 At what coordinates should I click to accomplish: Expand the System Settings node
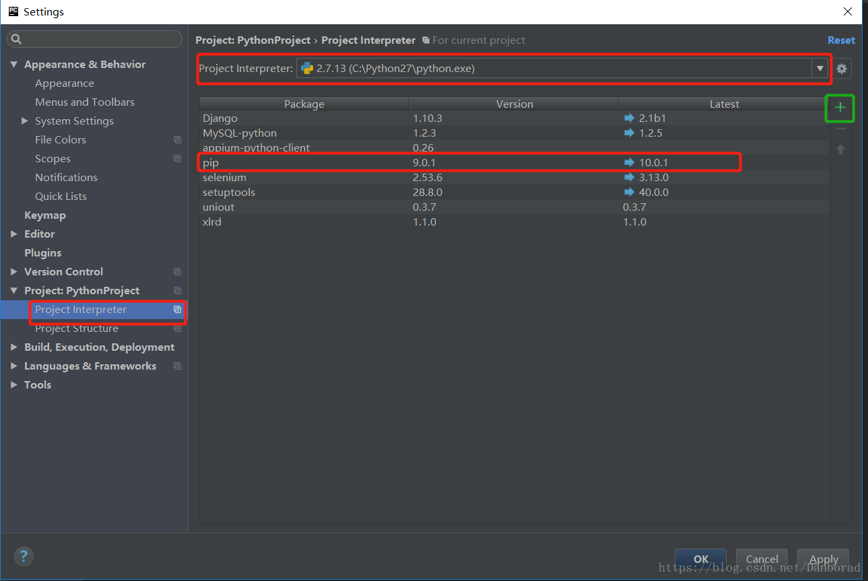coord(25,121)
